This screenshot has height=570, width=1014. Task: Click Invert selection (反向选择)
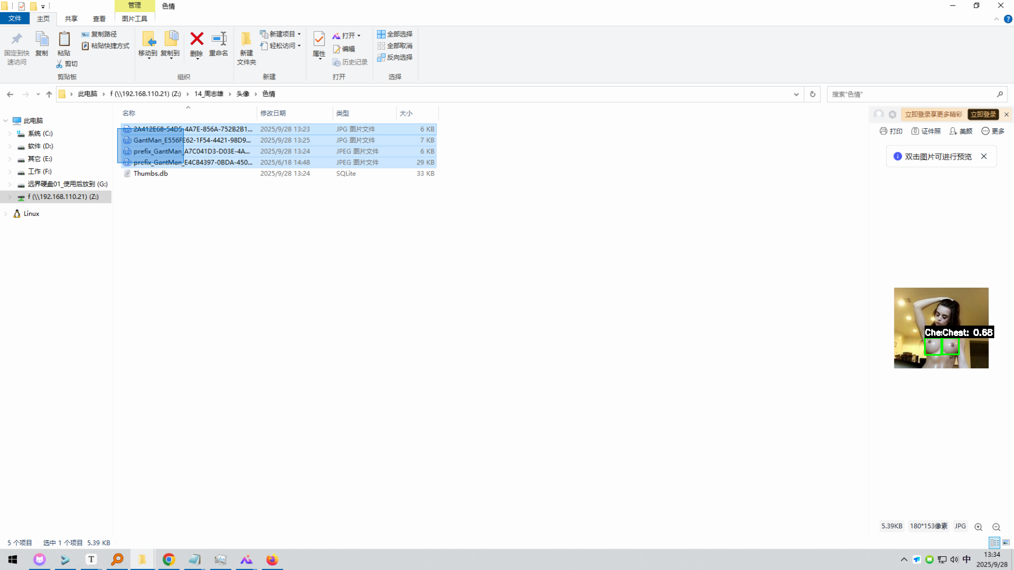pyautogui.click(x=395, y=58)
